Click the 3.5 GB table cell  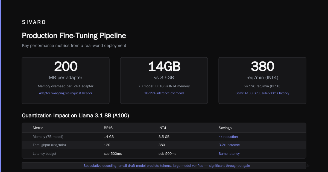164,137
